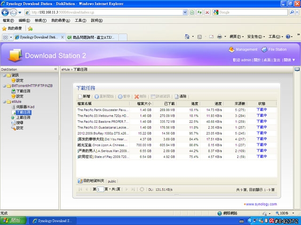Click the search magnifier button

click(292, 13)
